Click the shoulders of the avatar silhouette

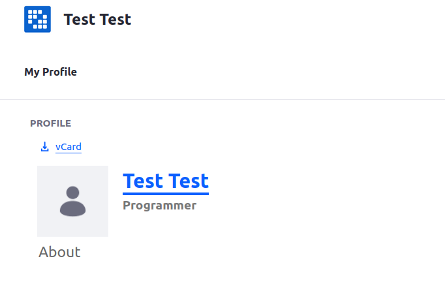72,209
